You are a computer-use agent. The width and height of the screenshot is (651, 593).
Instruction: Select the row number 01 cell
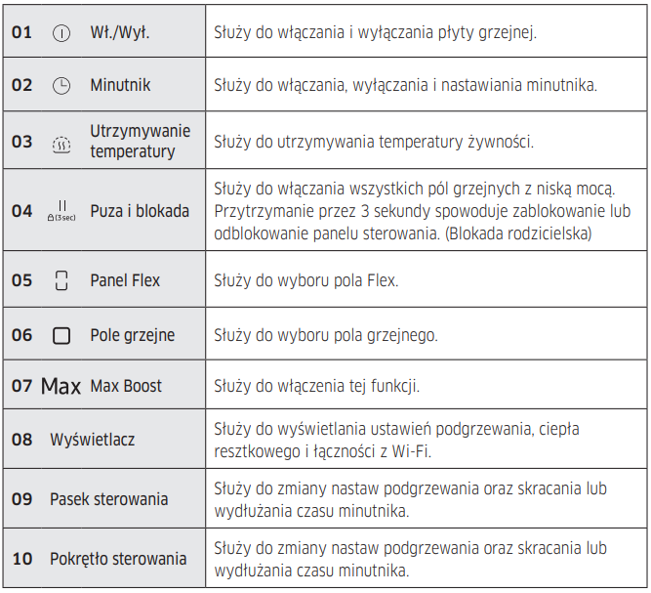click(21, 32)
